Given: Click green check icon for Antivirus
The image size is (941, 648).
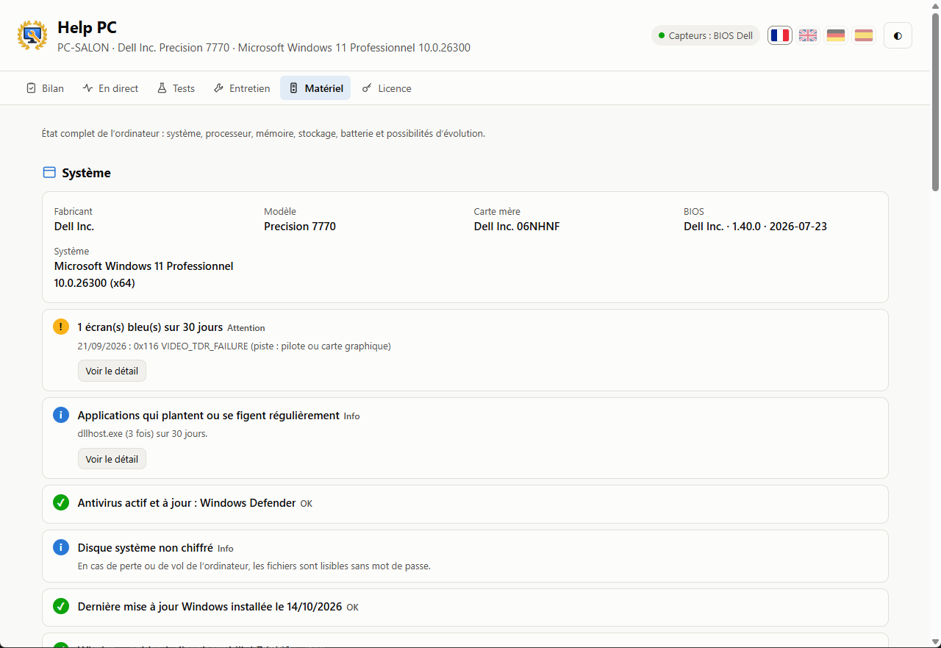Looking at the screenshot, I should [61, 502].
